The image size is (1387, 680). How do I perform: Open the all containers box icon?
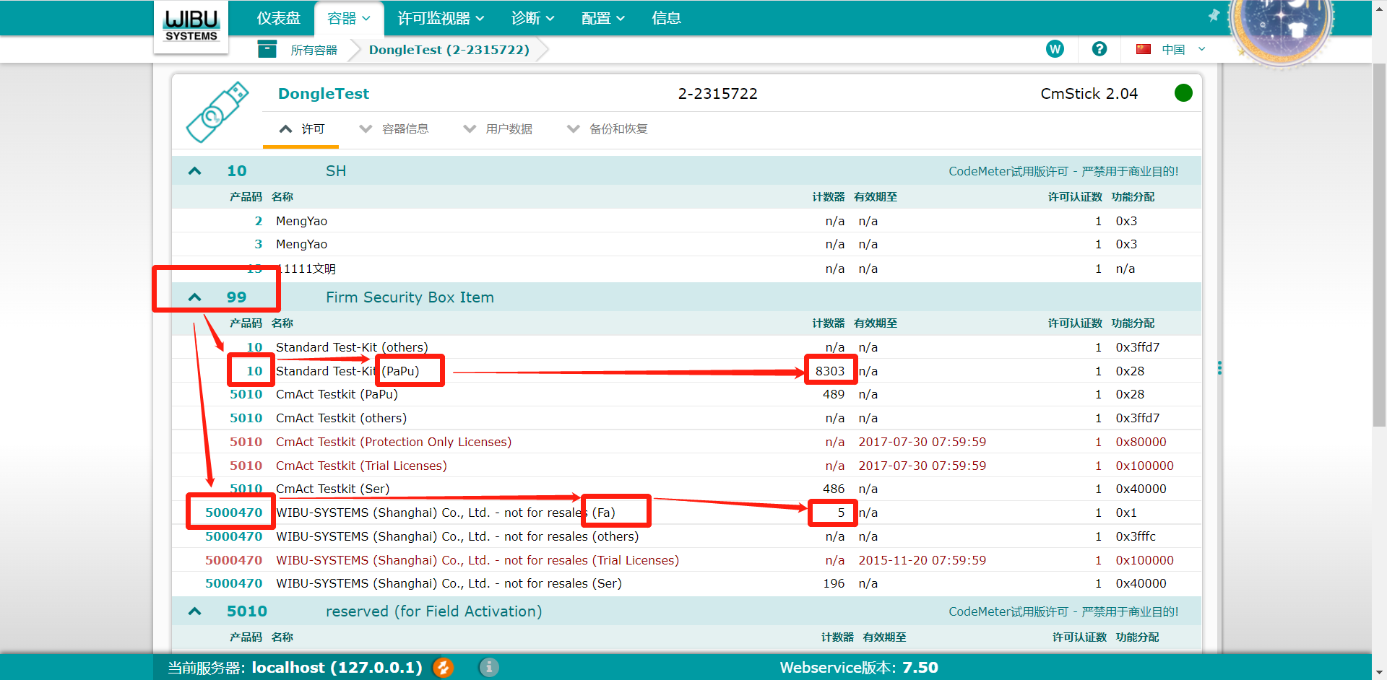pos(267,49)
